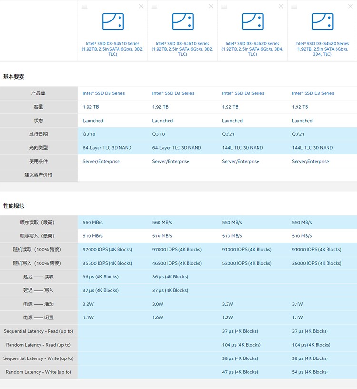Click the reorder handle icon for D3-S4610

point(154,7)
